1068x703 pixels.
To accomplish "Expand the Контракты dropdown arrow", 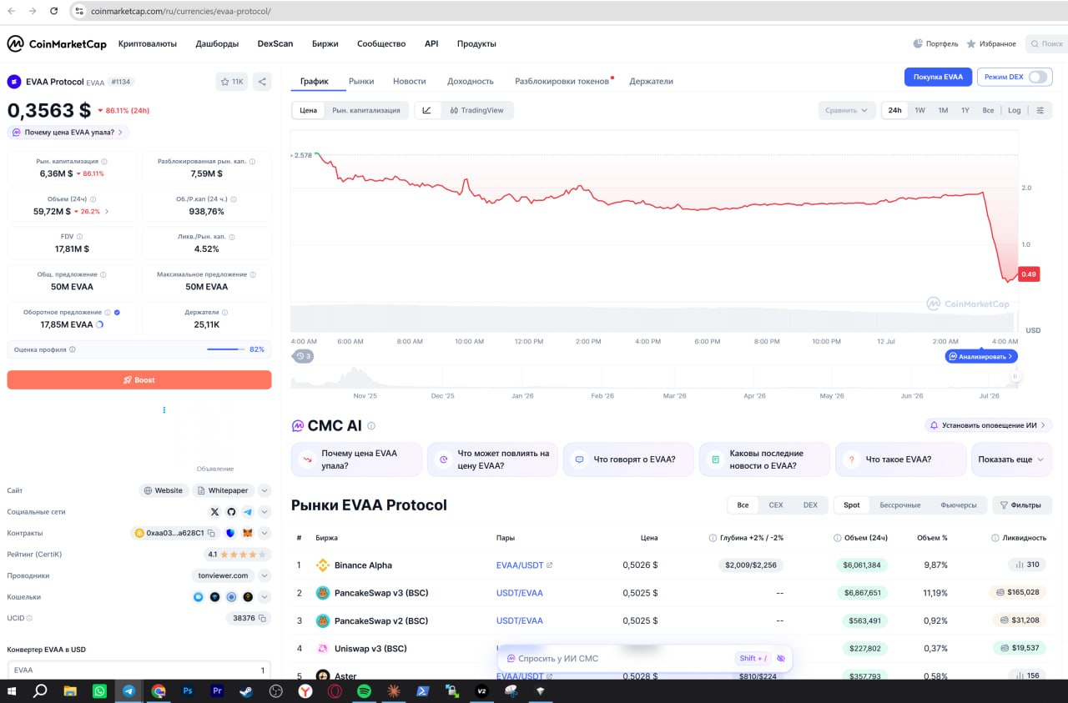I will [x=264, y=533].
